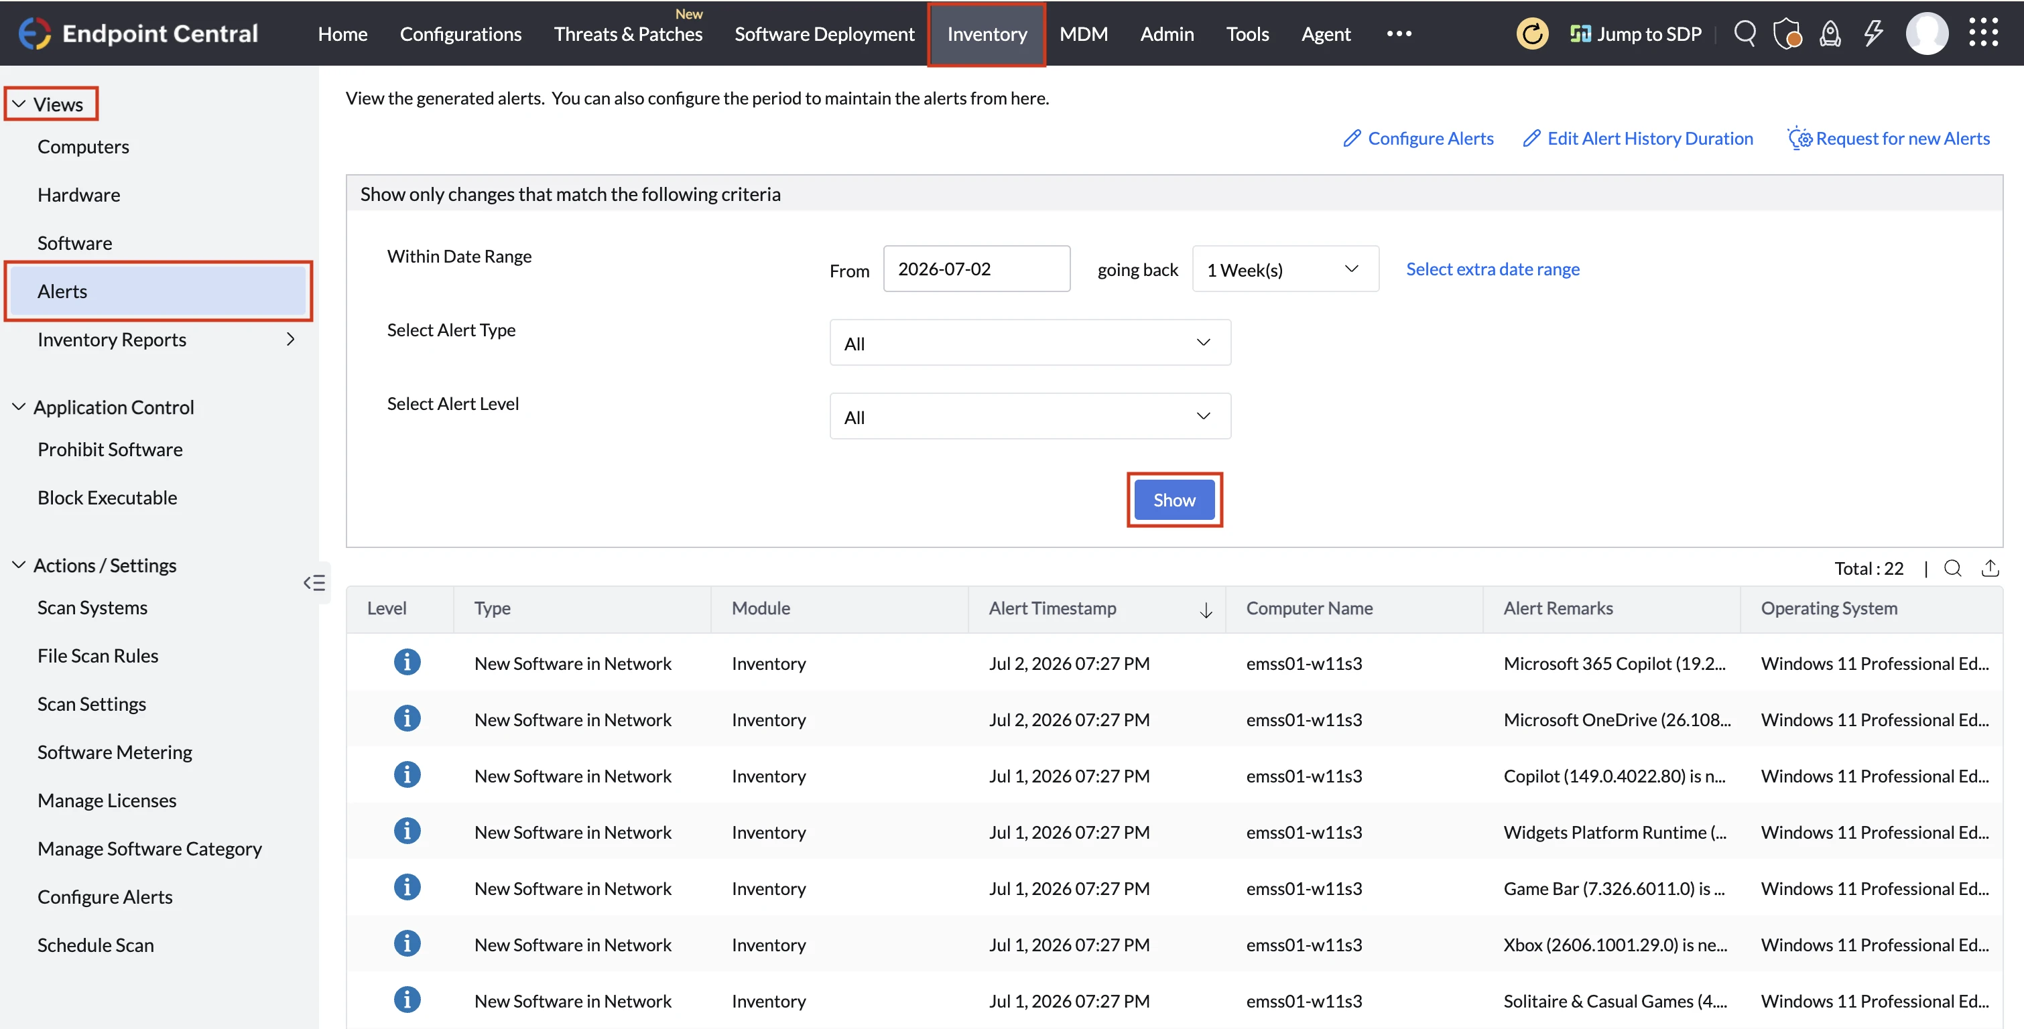Open the shield notification icon

coord(1787,33)
